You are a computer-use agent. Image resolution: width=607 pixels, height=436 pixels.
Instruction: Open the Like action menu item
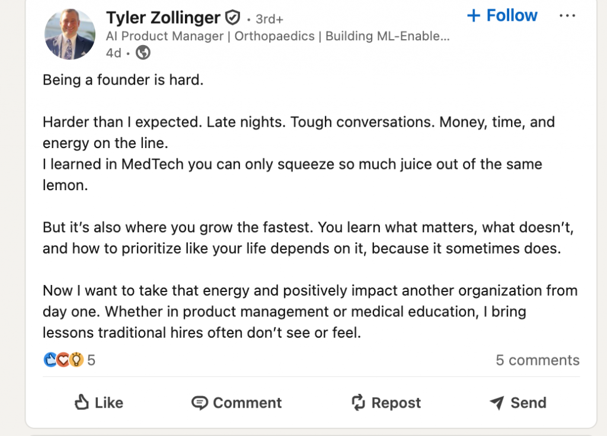click(98, 403)
